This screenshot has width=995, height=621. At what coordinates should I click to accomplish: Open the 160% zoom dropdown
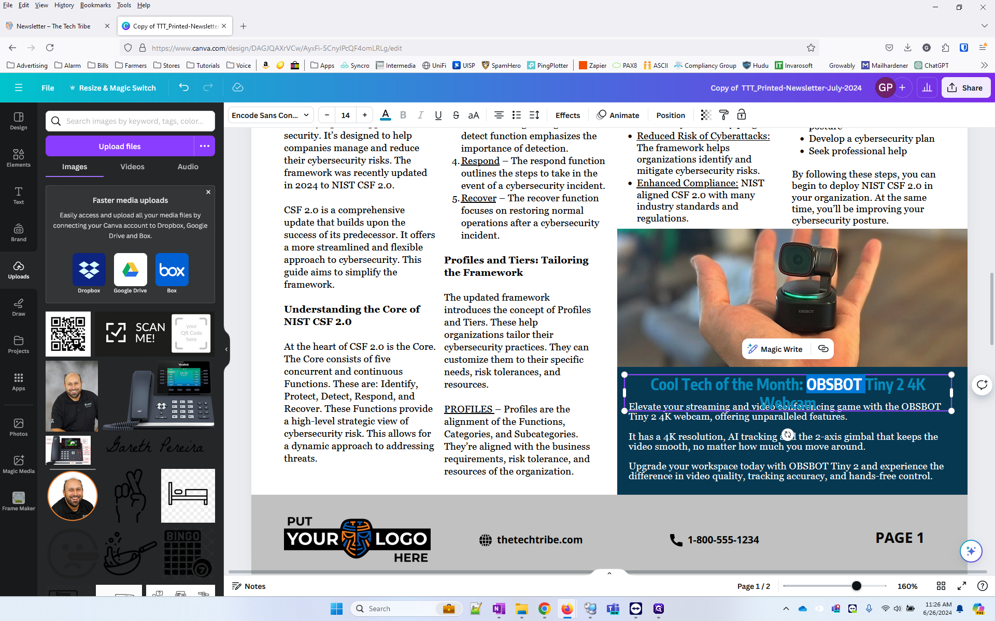pos(907,586)
